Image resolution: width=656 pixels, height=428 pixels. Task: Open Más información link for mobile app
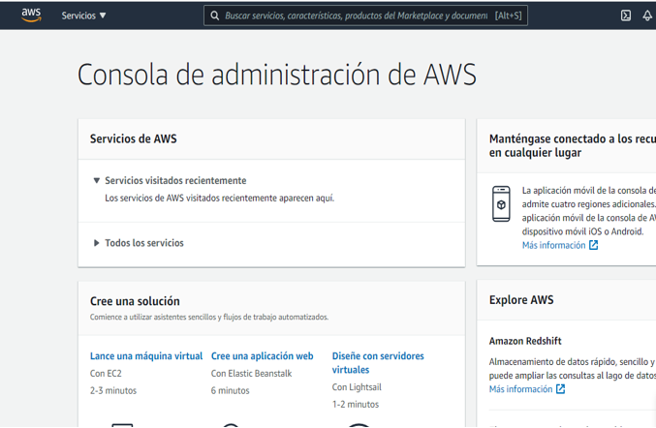pos(553,245)
